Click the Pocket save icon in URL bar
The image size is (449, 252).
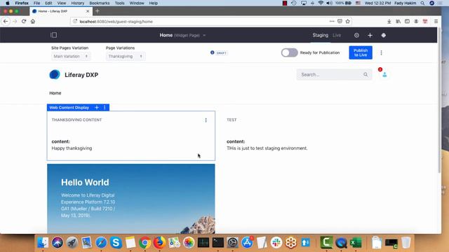(x=340, y=22)
